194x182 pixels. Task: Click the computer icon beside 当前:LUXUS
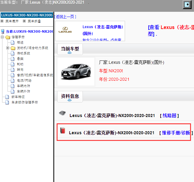3,31
